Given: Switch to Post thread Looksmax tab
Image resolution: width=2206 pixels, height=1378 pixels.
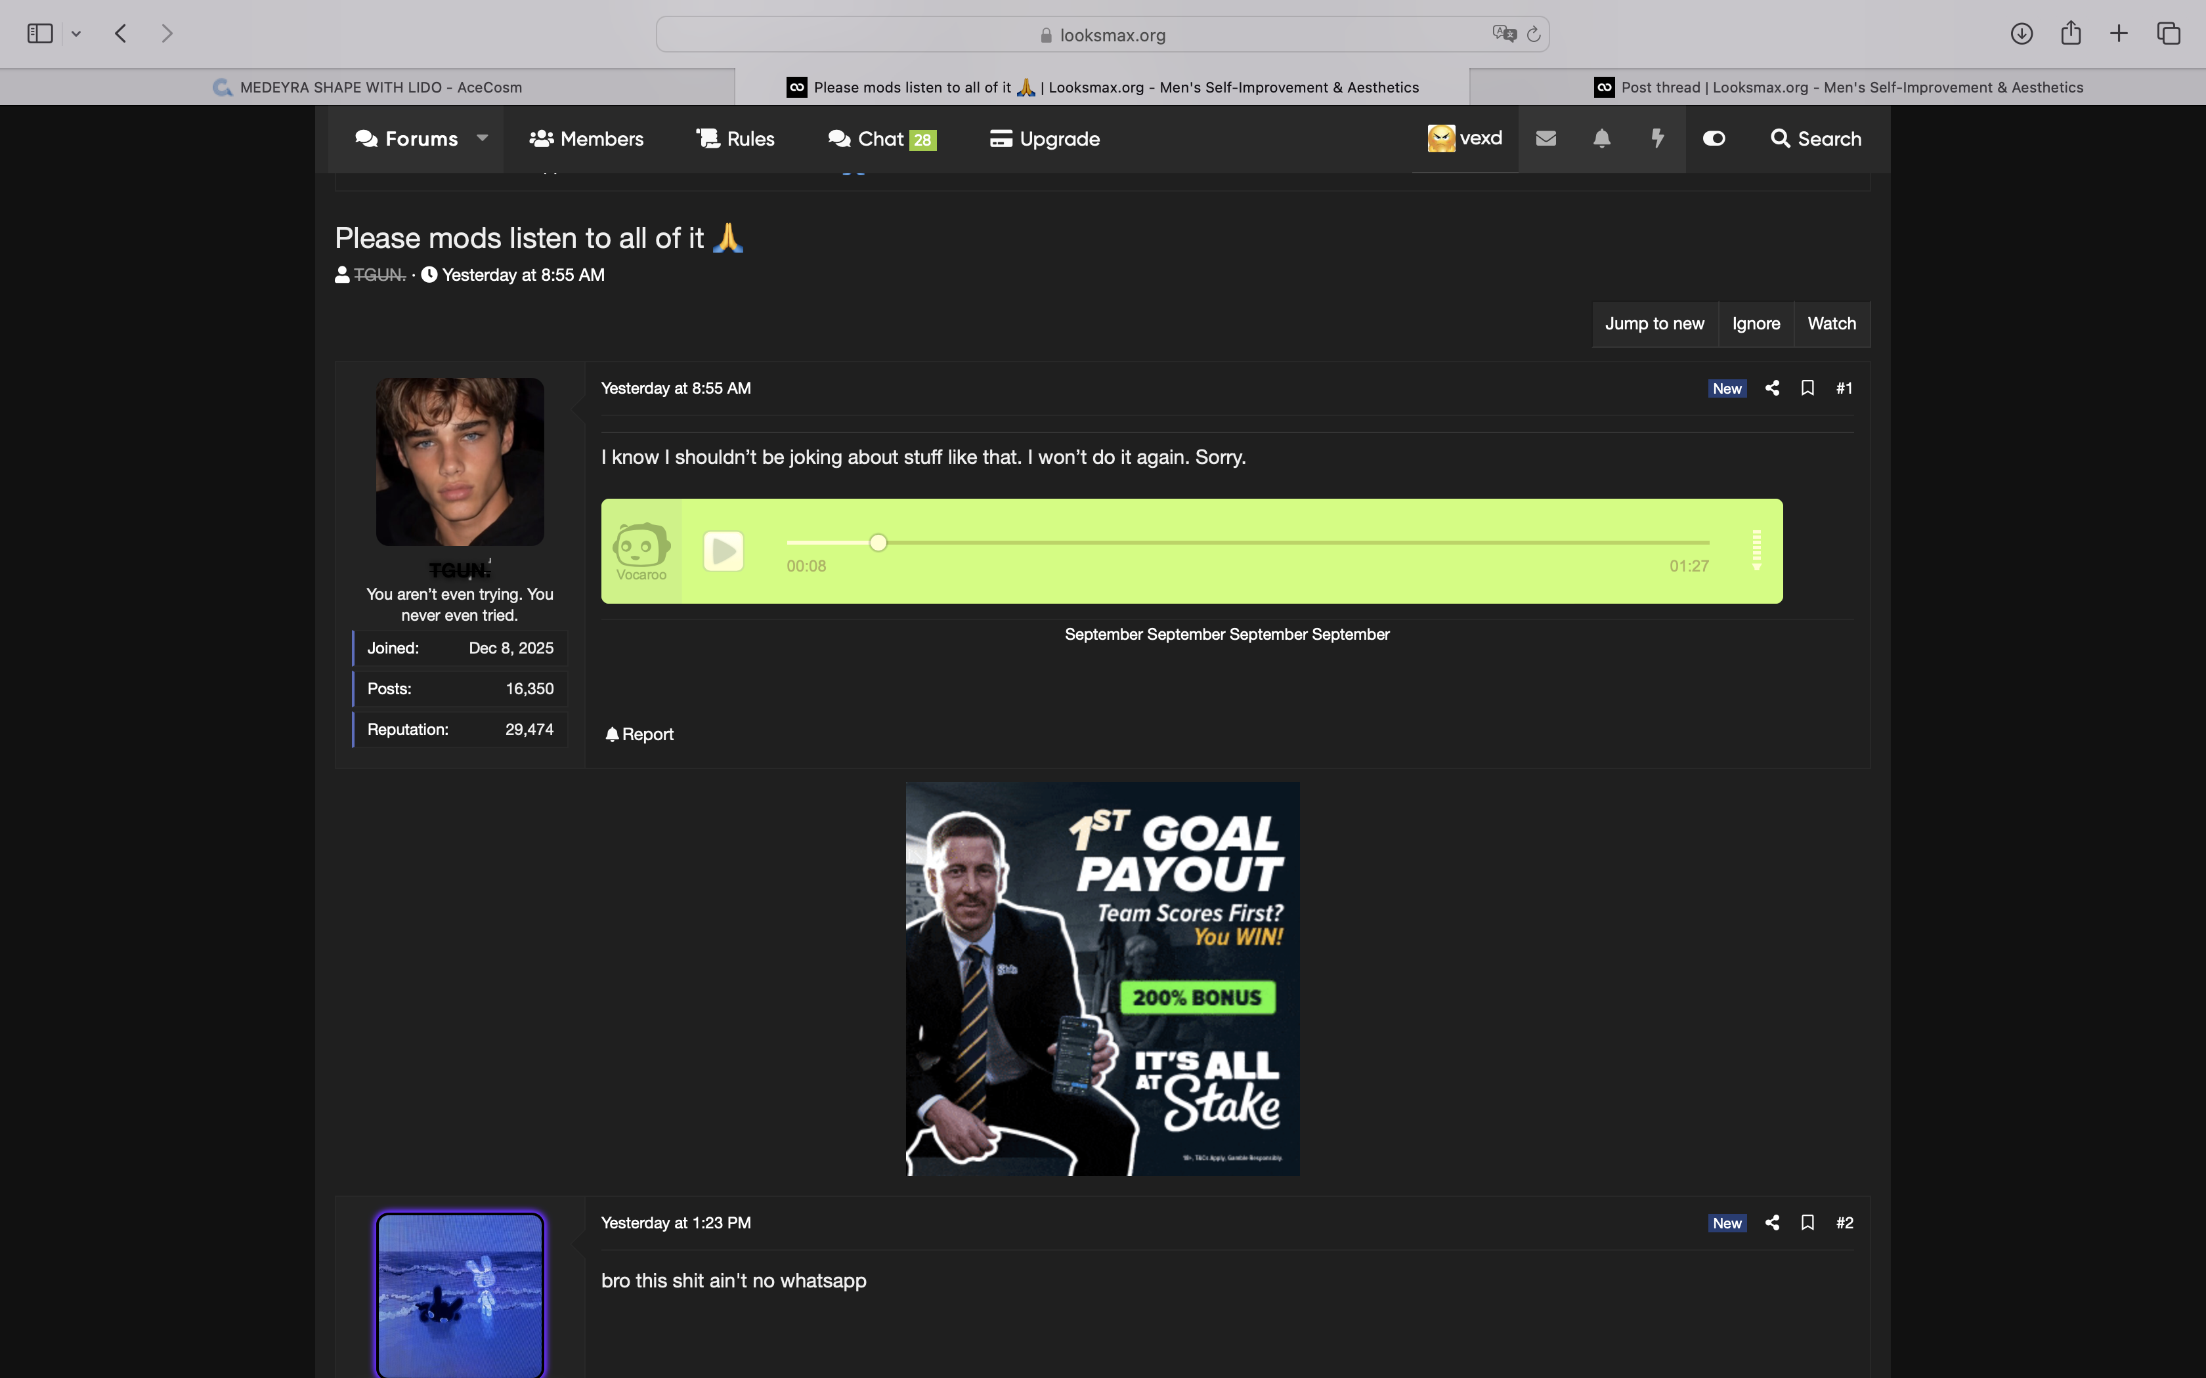Looking at the screenshot, I should pyautogui.click(x=1838, y=87).
